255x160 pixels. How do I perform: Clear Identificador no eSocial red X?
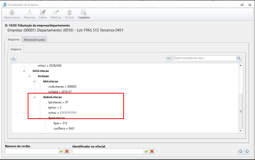[x=152, y=151]
